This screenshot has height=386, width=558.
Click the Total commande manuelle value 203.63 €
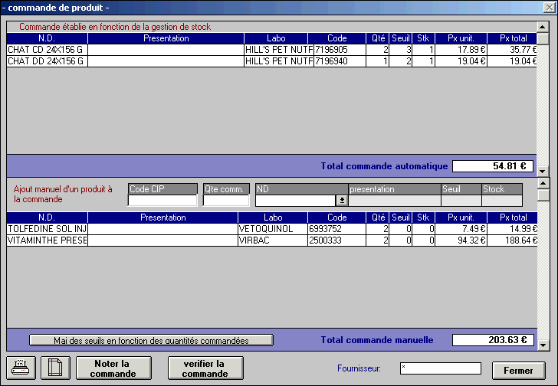pos(493,340)
